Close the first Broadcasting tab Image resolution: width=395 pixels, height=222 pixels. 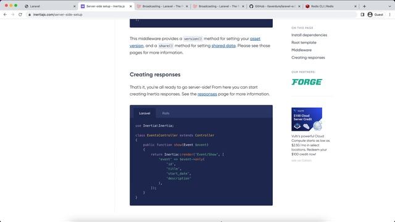(186, 6)
